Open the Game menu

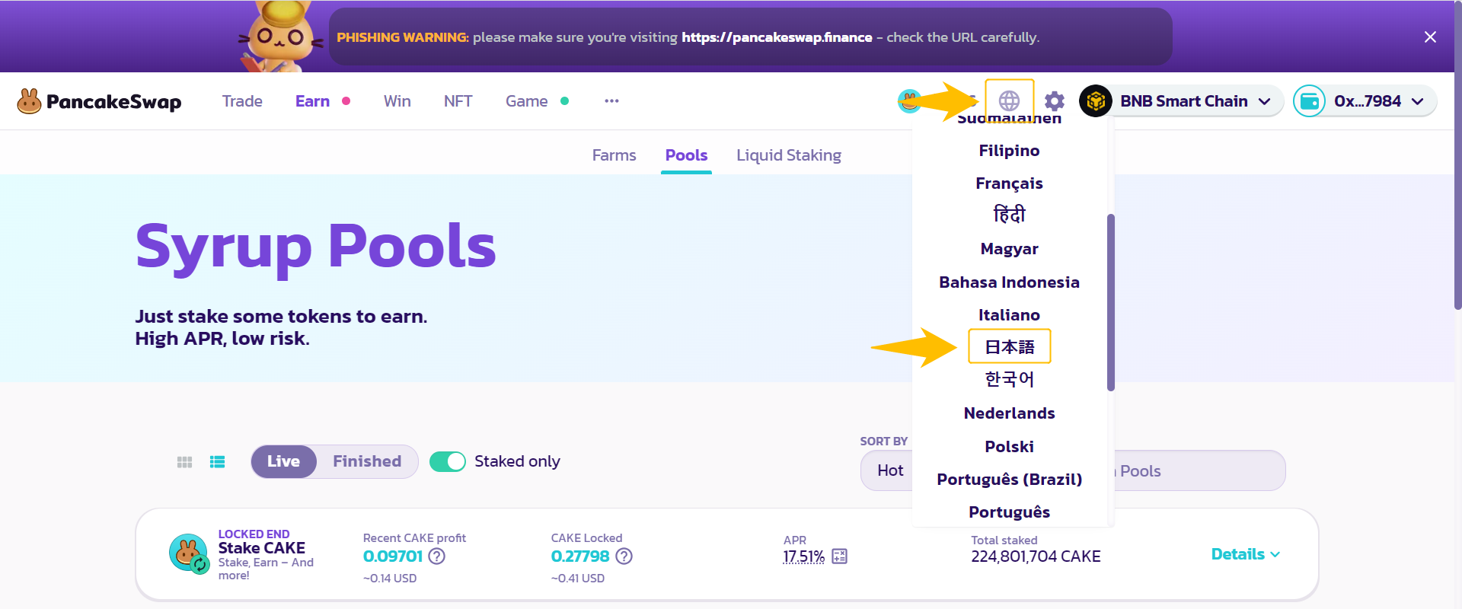[x=526, y=101]
